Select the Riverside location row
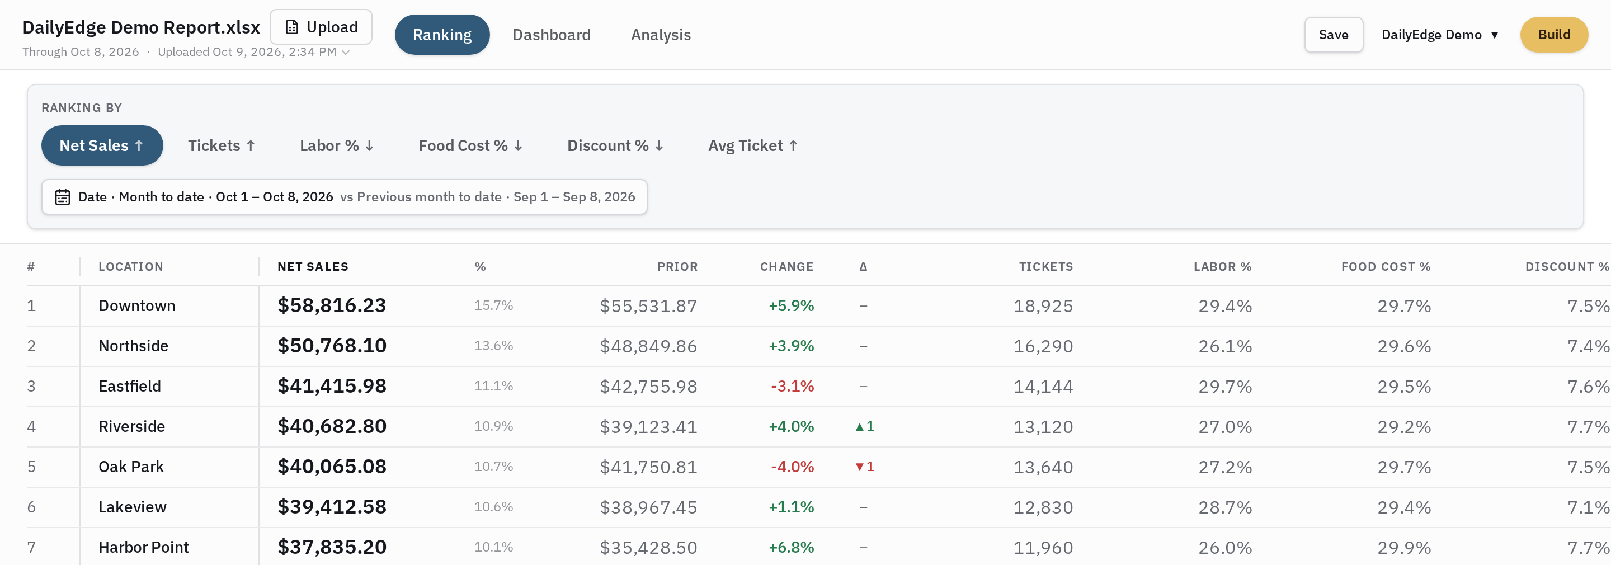This screenshot has height=565, width=1611. pyautogui.click(x=818, y=427)
